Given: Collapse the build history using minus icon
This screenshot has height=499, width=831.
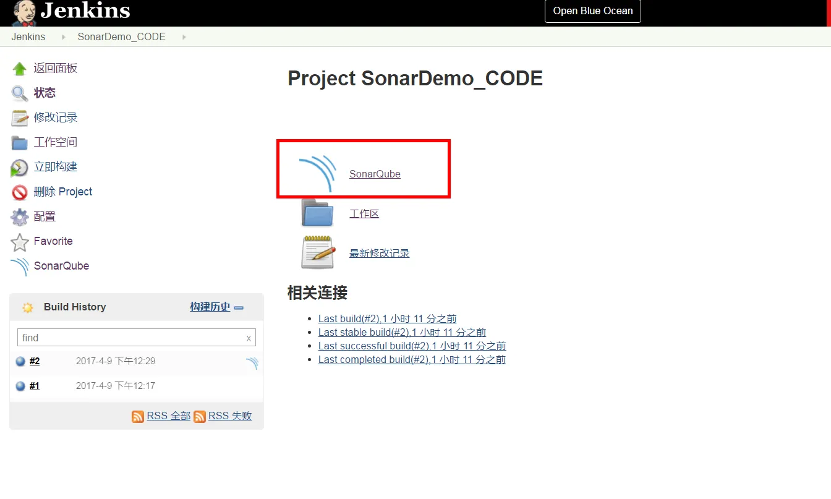Looking at the screenshot, I should click(239, 308).
